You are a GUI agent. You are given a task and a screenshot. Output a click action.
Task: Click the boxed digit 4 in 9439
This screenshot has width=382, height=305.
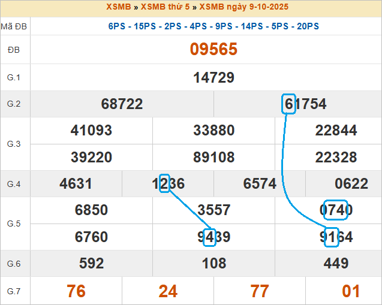coord(209,237)
